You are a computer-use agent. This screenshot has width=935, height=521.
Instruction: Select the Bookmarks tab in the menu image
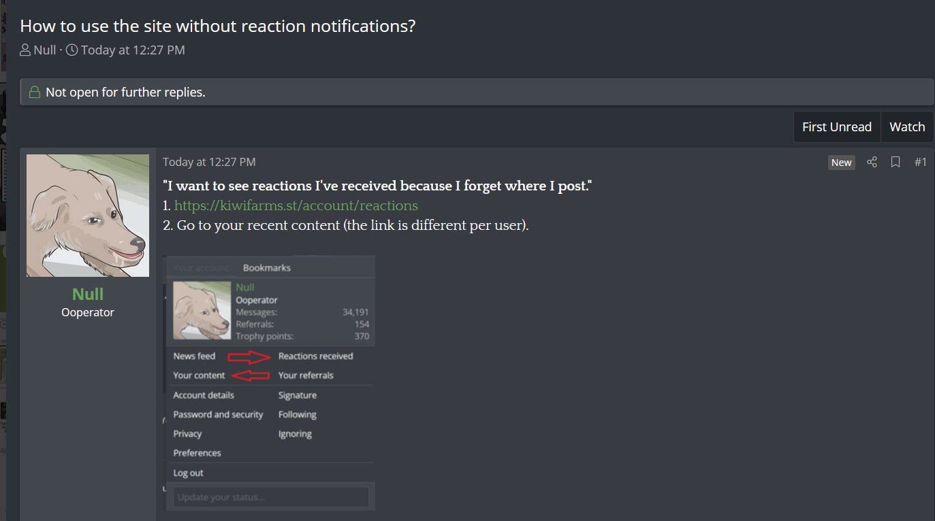tap(267, 268)
